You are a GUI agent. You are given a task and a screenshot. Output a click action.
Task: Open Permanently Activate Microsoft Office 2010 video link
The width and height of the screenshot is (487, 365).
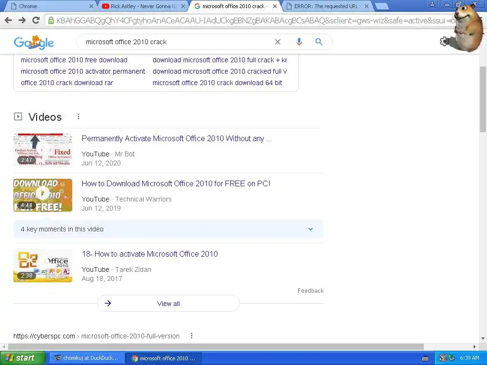coord(176,138)
